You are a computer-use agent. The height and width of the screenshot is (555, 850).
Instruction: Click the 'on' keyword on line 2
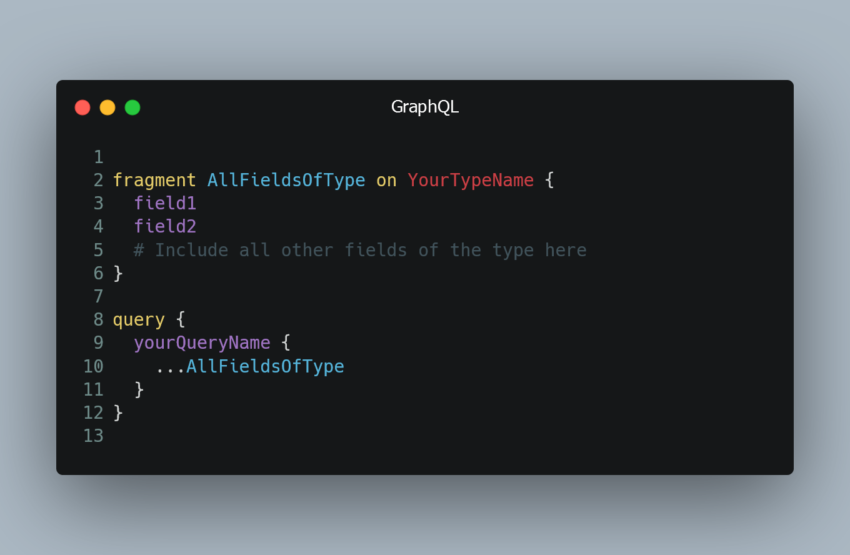[x=386, y=181]
